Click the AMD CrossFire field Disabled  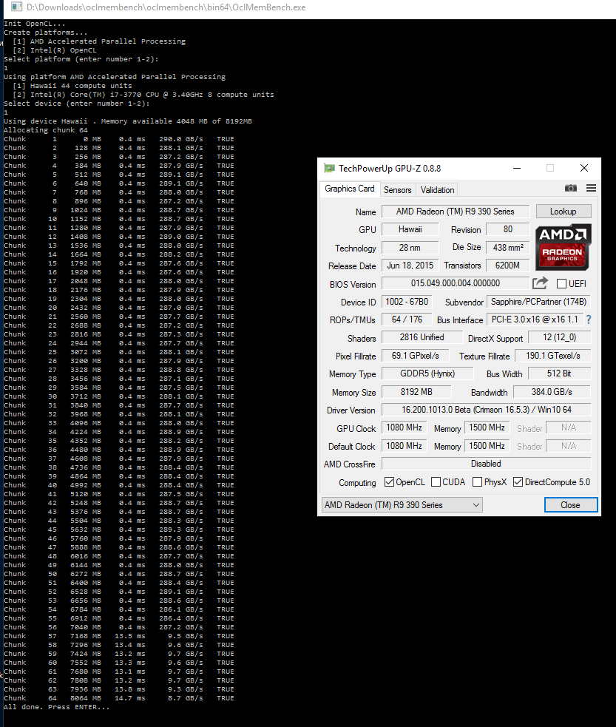486,464
